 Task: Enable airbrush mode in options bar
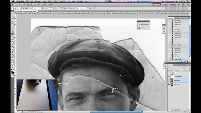[65, 8]
